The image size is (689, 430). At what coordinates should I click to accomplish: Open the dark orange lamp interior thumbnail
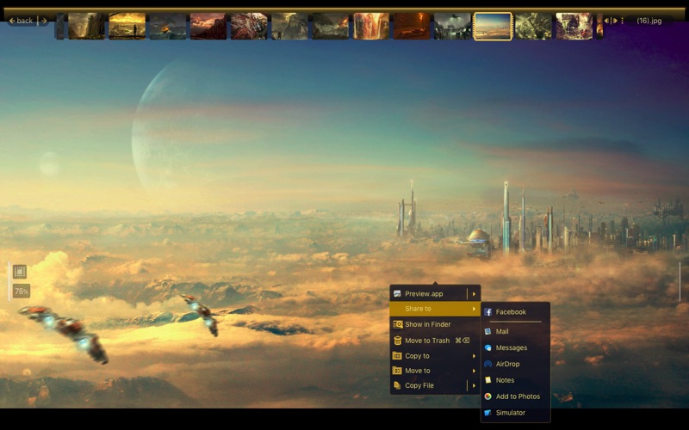pyautogui.click(x=412, y=27)
